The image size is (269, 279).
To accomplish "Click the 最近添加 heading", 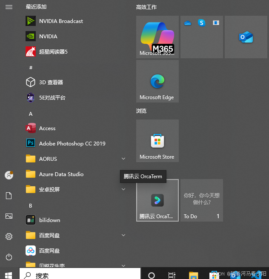I will 36,7.
